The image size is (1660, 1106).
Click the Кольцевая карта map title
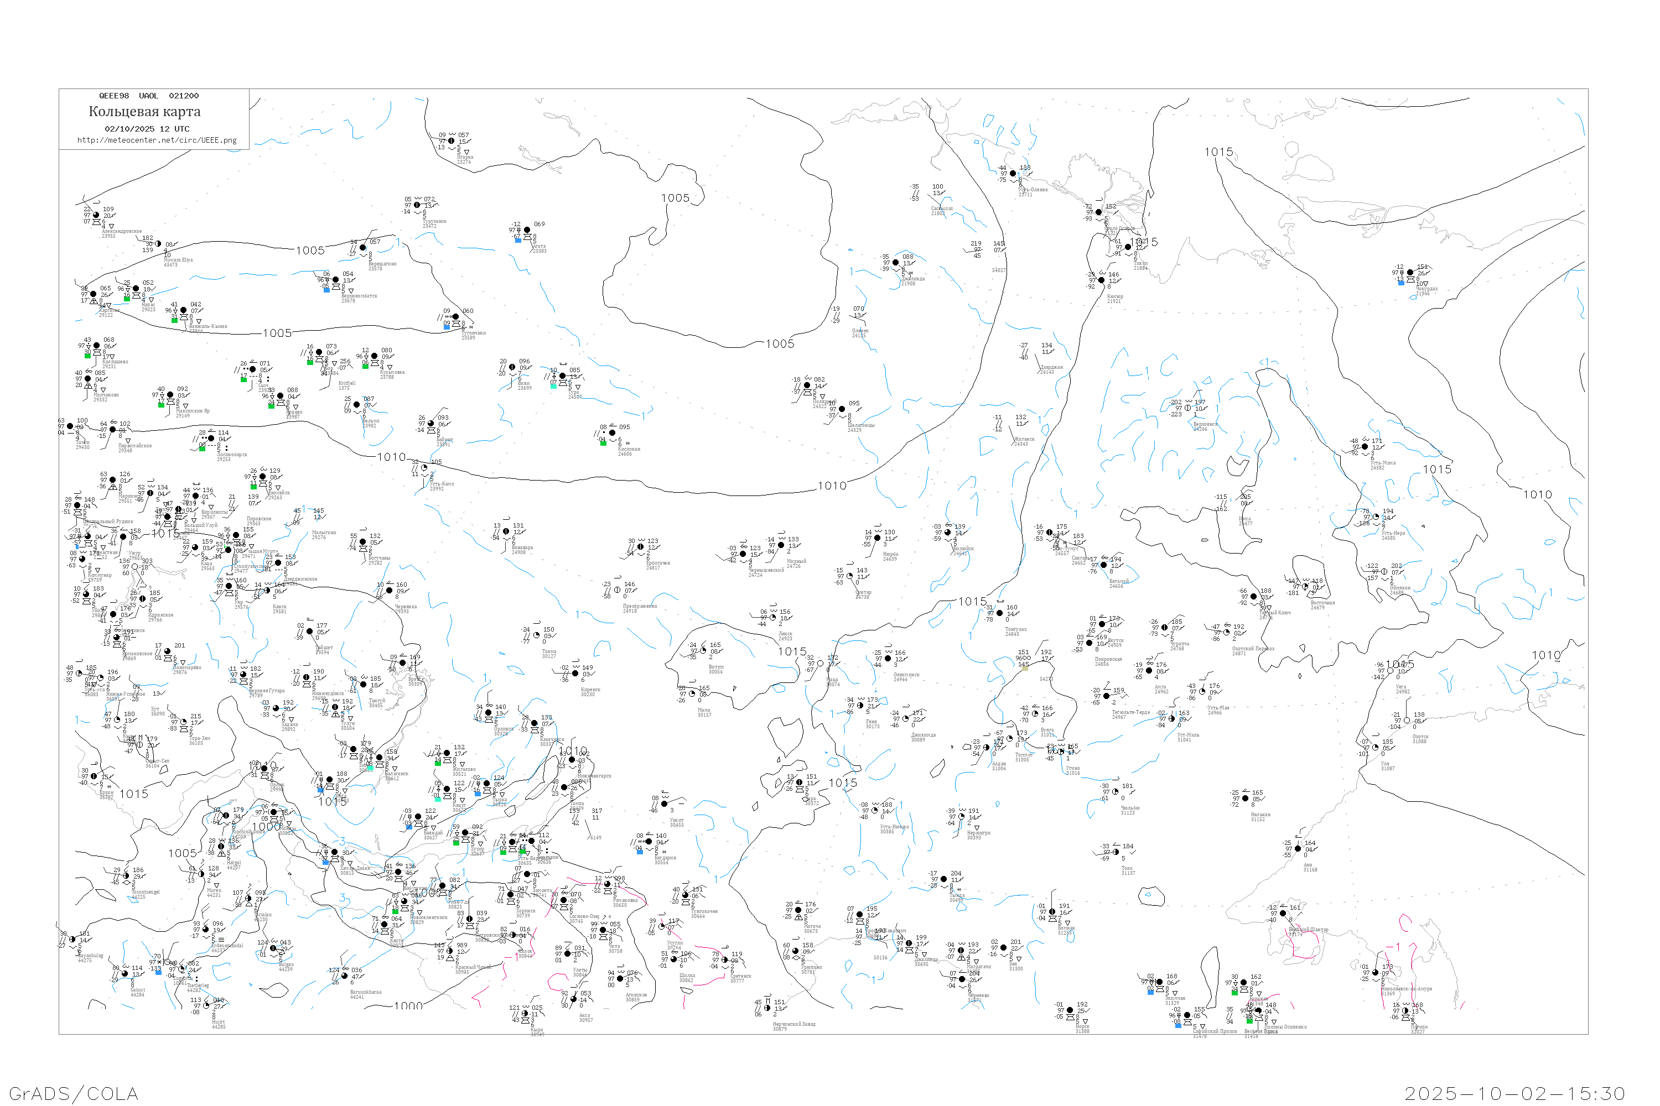point(144,112)
